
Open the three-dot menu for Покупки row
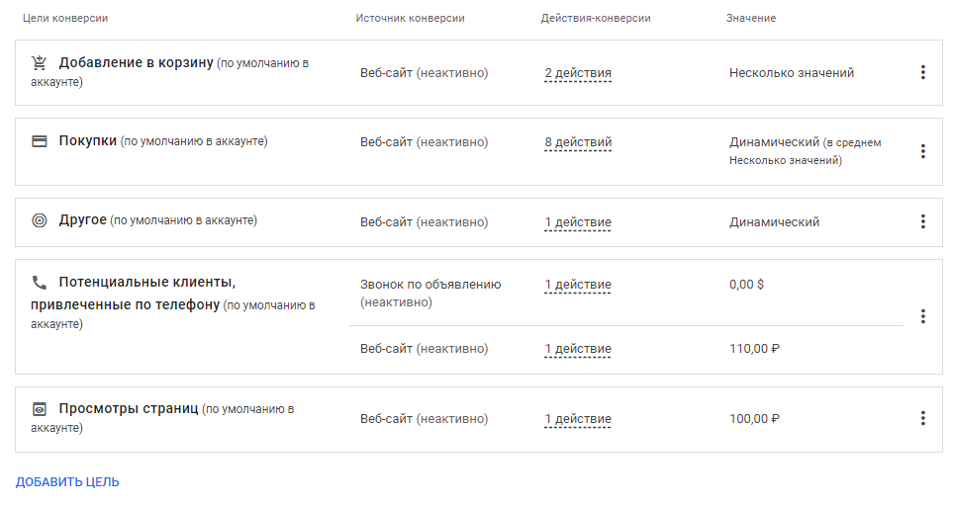point(922,151)
